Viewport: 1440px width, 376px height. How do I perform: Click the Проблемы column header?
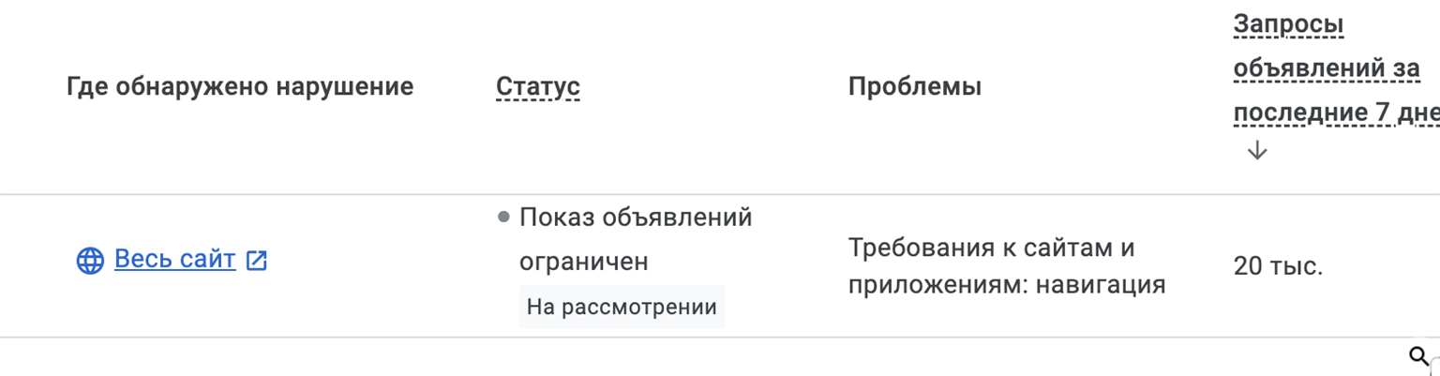coord(915,87)
